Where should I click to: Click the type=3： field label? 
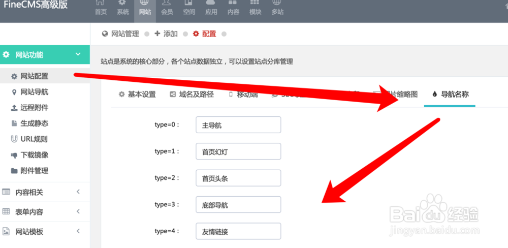pos(167,205)
